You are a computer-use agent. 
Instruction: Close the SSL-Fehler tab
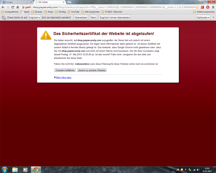click(63, 2)
